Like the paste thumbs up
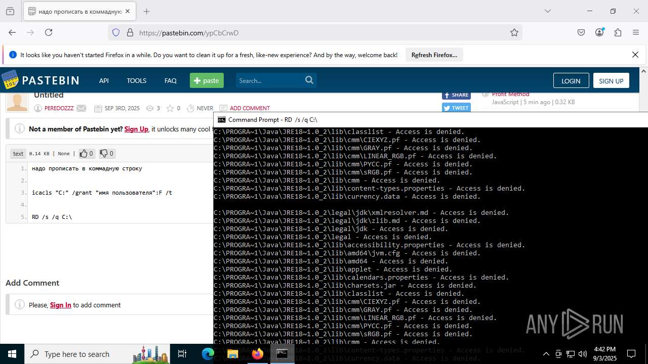 coord(87,153)
